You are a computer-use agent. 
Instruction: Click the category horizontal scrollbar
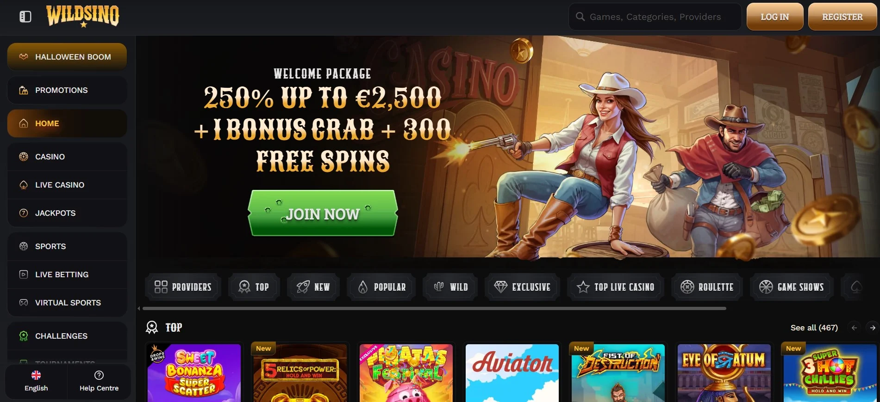pyautogui.click(x=434, y=308)
